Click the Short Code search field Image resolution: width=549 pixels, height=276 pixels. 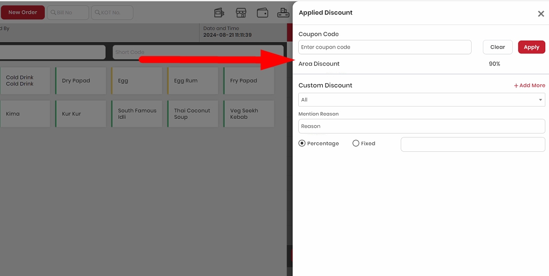click(198, 52)
